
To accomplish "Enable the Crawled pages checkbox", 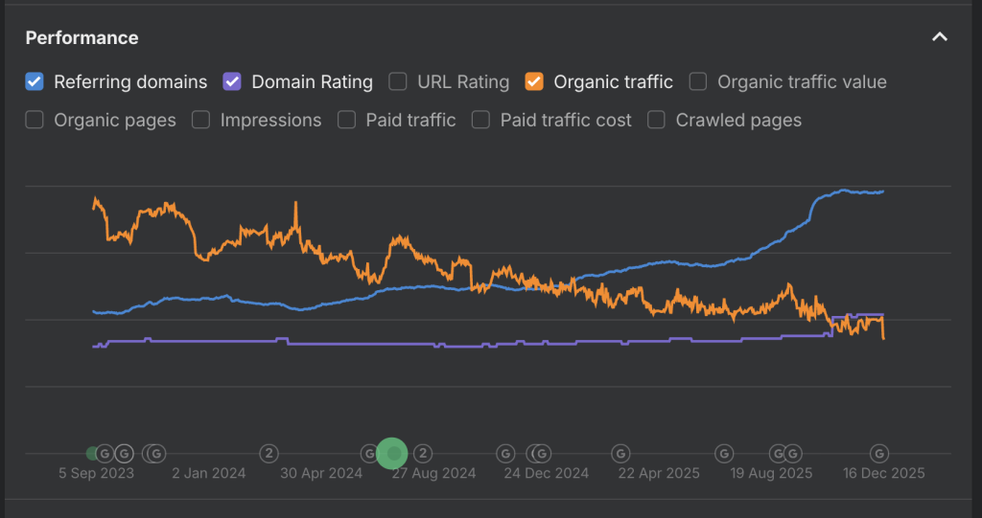I will click(x=656, y=120).
